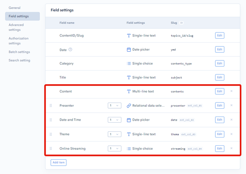
Task: Click the text type icon for ContentID/Slug
Action: (129, 36)
